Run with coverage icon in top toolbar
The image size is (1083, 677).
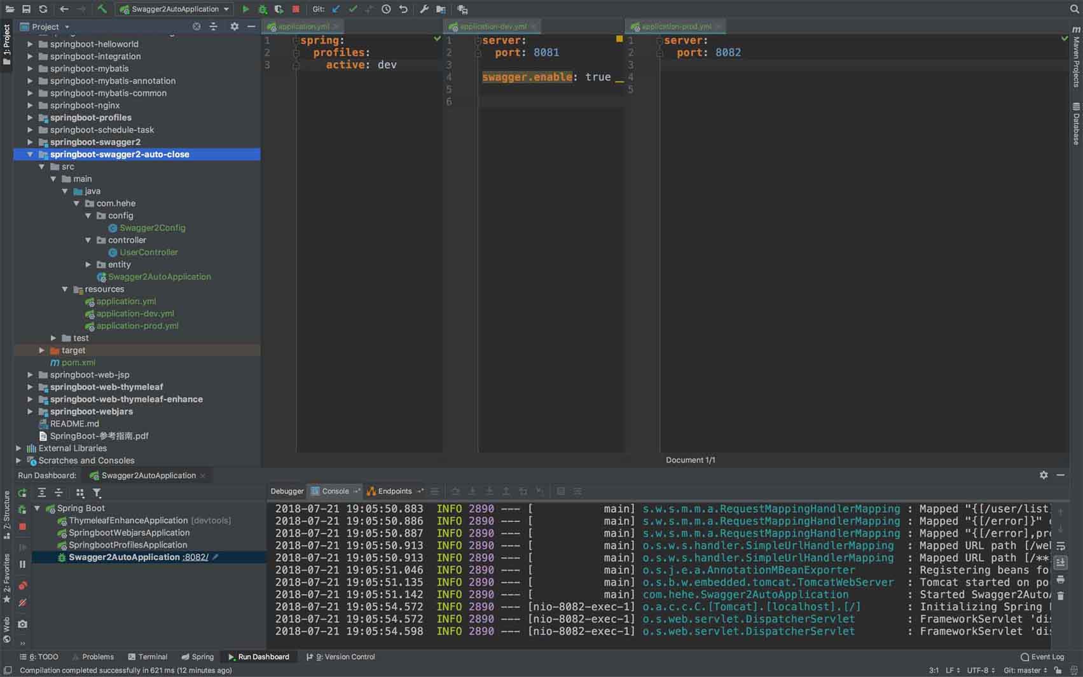[279, 9]
